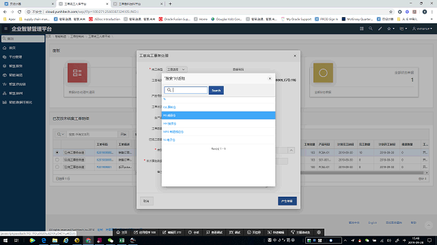Image resolution: width=437 pixels, height=245 pixels.
Task: Open the fourth sidebar menu item
Action: point(23,75)
